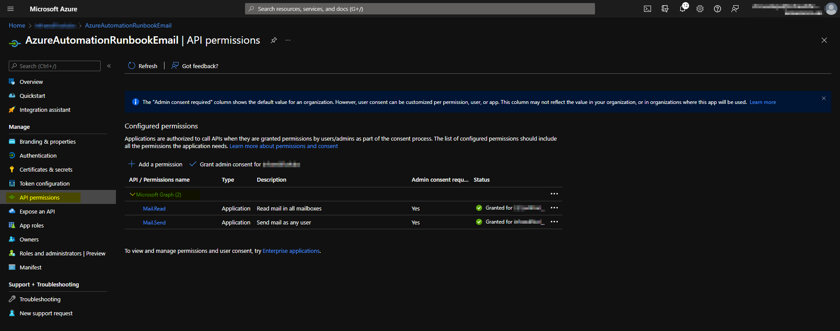Click the green granted icon for Mail.Read
840x331 pixels.
(479, 208)
